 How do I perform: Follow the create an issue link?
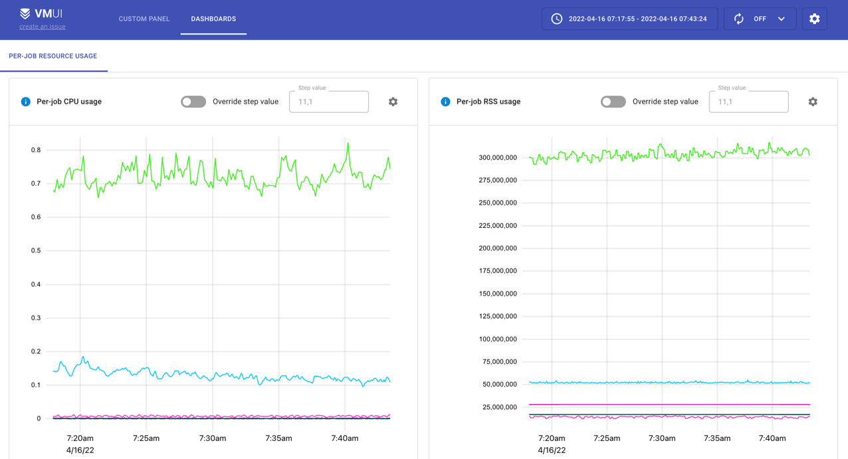click(43, 27)
